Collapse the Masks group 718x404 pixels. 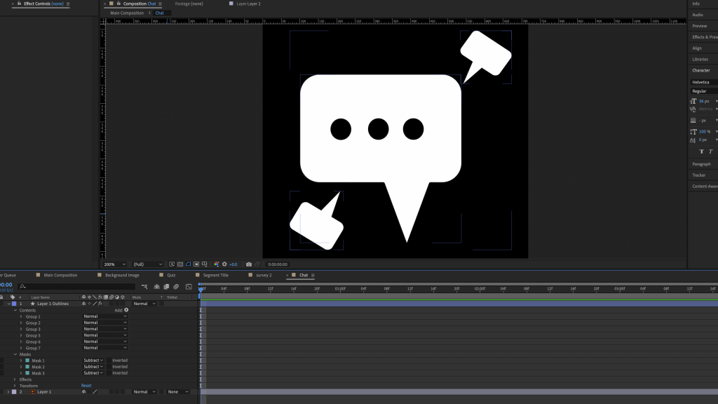(x=15, y=354)
